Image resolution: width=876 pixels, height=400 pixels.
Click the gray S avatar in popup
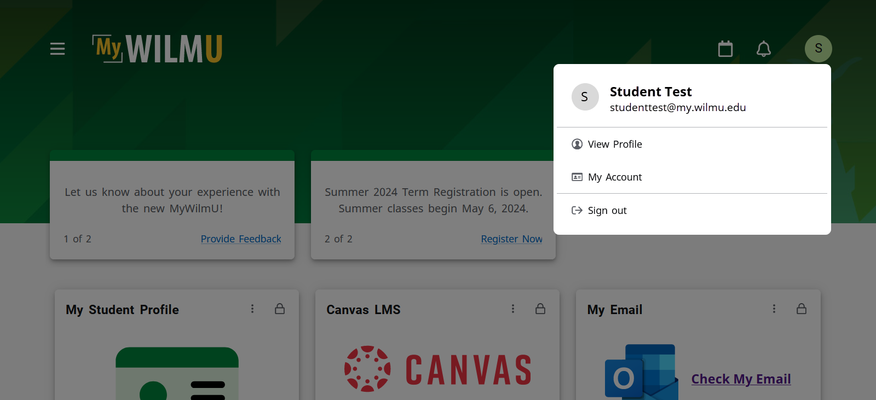coord(585,97)
